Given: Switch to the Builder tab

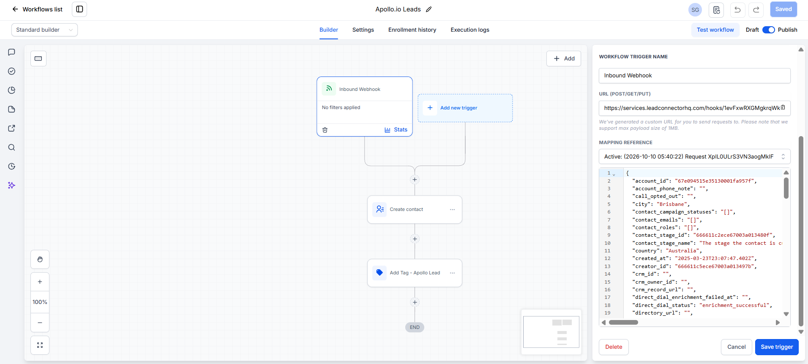Looking at the screenshot, I should pos(329,30).
